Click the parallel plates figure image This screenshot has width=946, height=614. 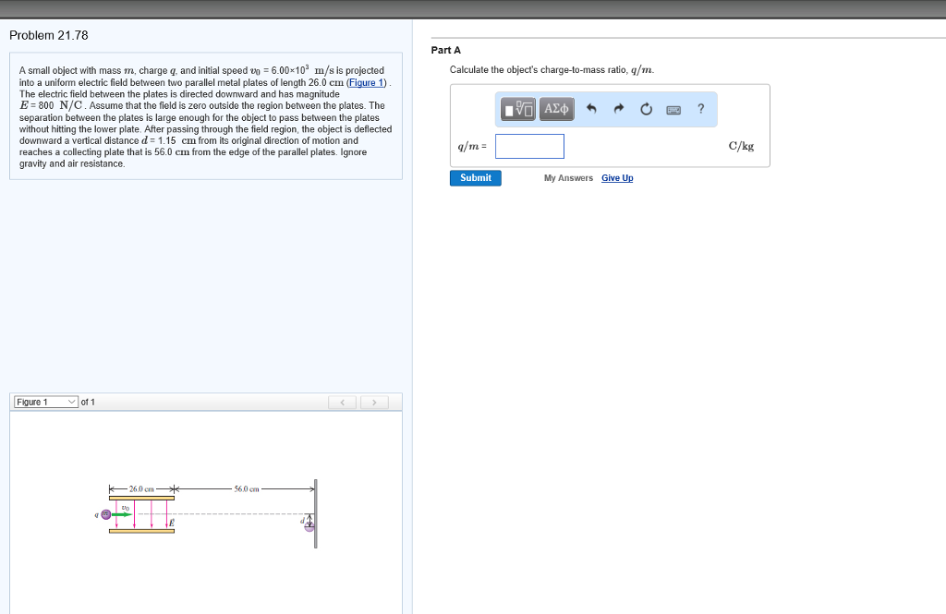[203, 508]
